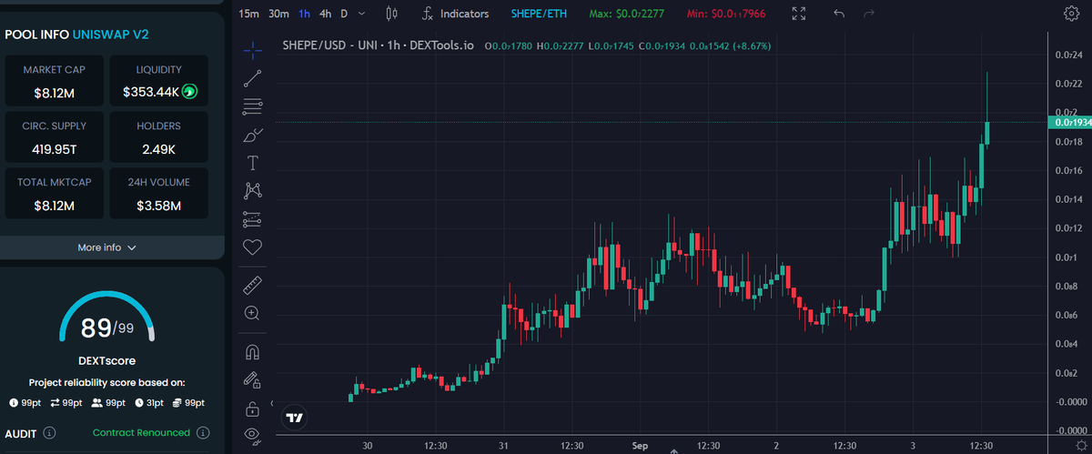Click the current price label 0.0₇1934
The height and width of the screenshot is (454, 1092).
click(x=1071, y=122)
